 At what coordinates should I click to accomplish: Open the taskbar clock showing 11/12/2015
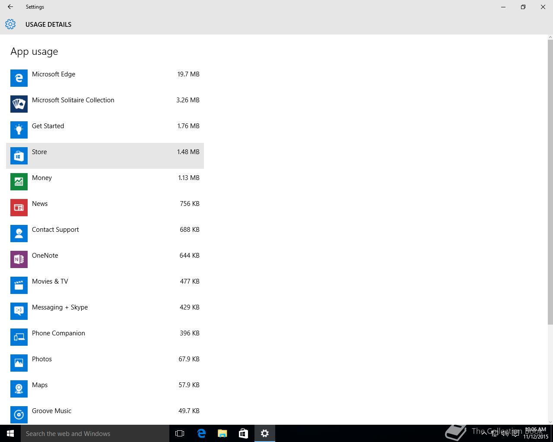tap(535, 433)
